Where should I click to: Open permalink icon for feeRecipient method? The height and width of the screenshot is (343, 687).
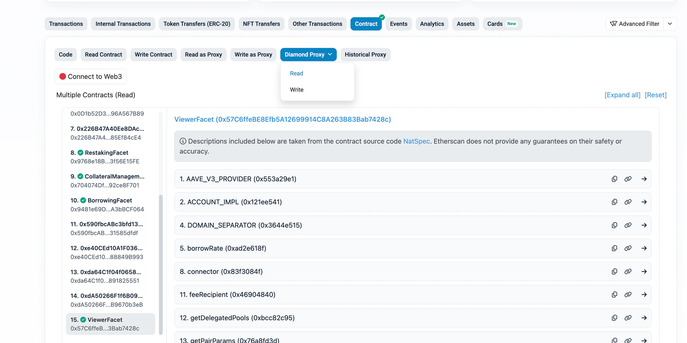coord(628,294)
